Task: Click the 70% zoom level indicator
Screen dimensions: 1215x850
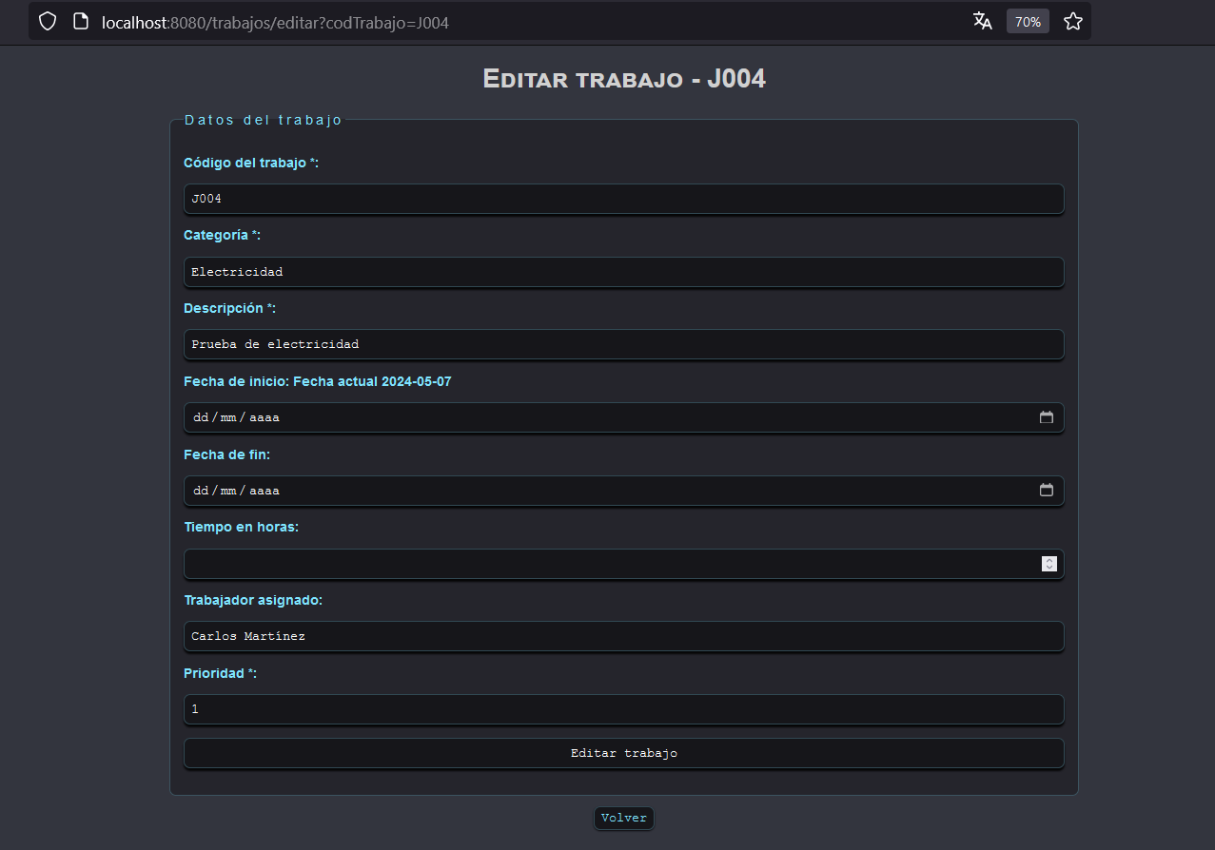Action: click(x=1028, y=22)
